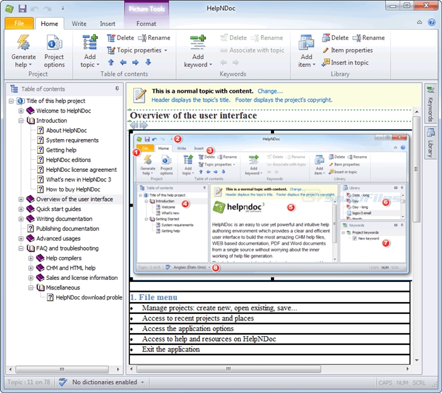Collapse the Title of this help project node
442x393 pixels.
point(11,100)
